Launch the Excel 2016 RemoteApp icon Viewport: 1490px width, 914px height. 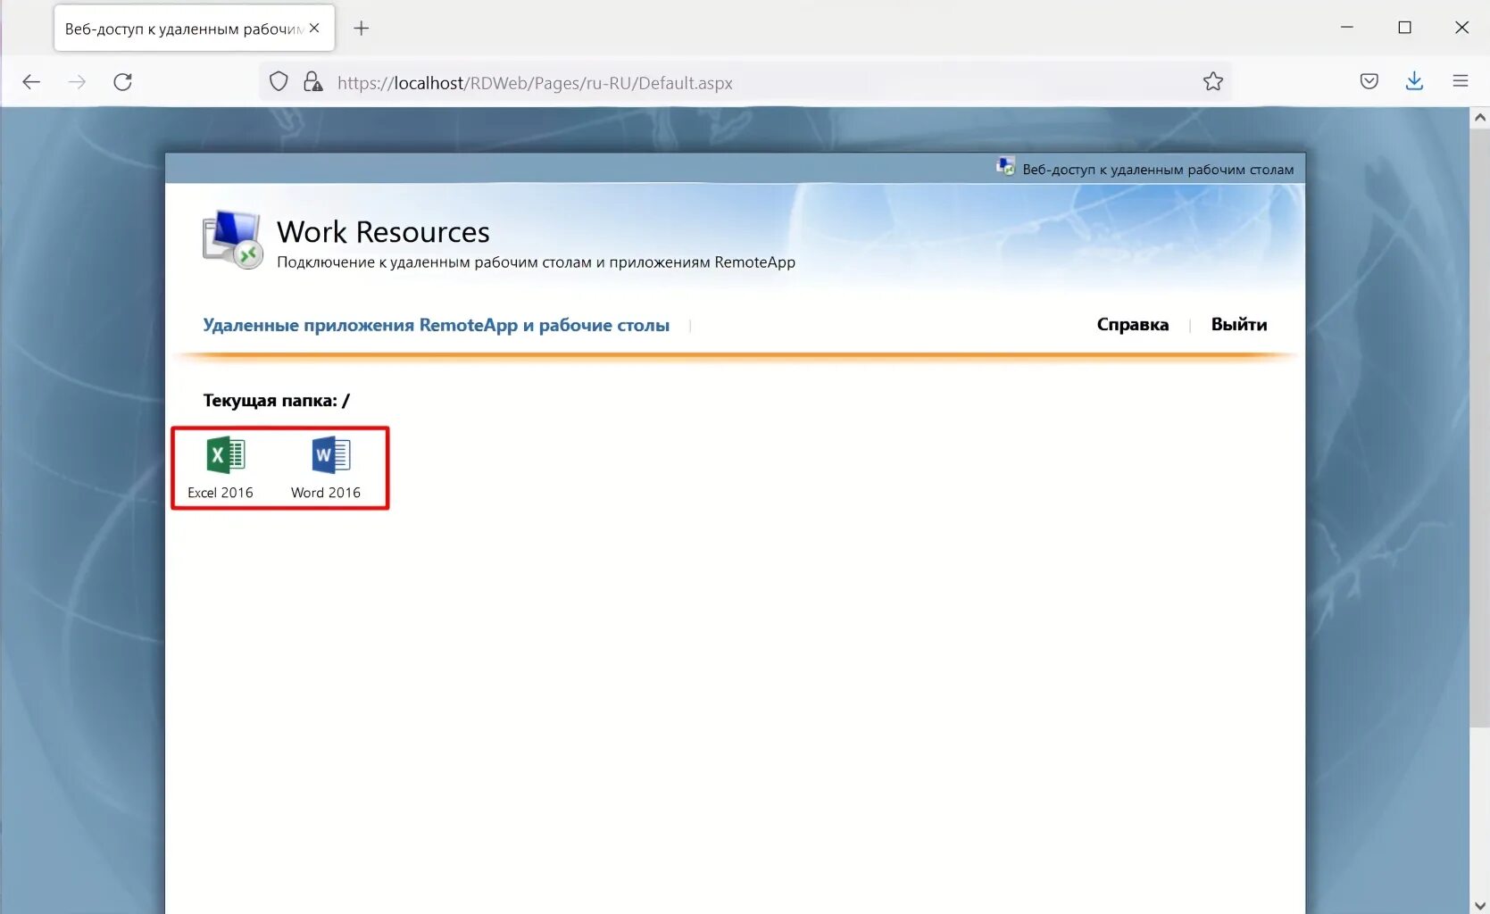tap(225, 455)
